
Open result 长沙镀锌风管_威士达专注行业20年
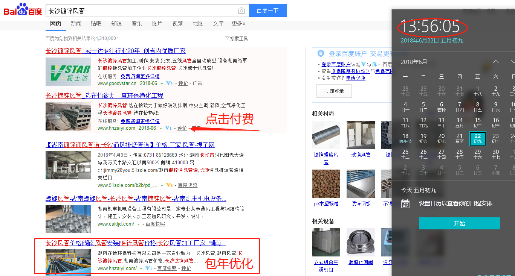click(x=116, y=51)
